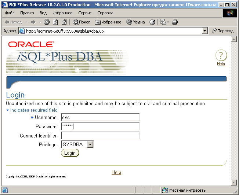This screenshot has width=239, height=195.
Task: Click the question mark Help icon
Action: [x=221, y=55]
